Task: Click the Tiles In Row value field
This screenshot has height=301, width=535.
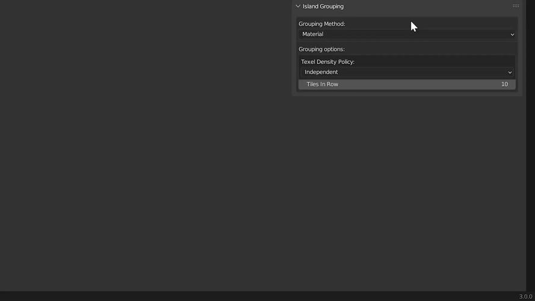Action: (x=407, y=84)
